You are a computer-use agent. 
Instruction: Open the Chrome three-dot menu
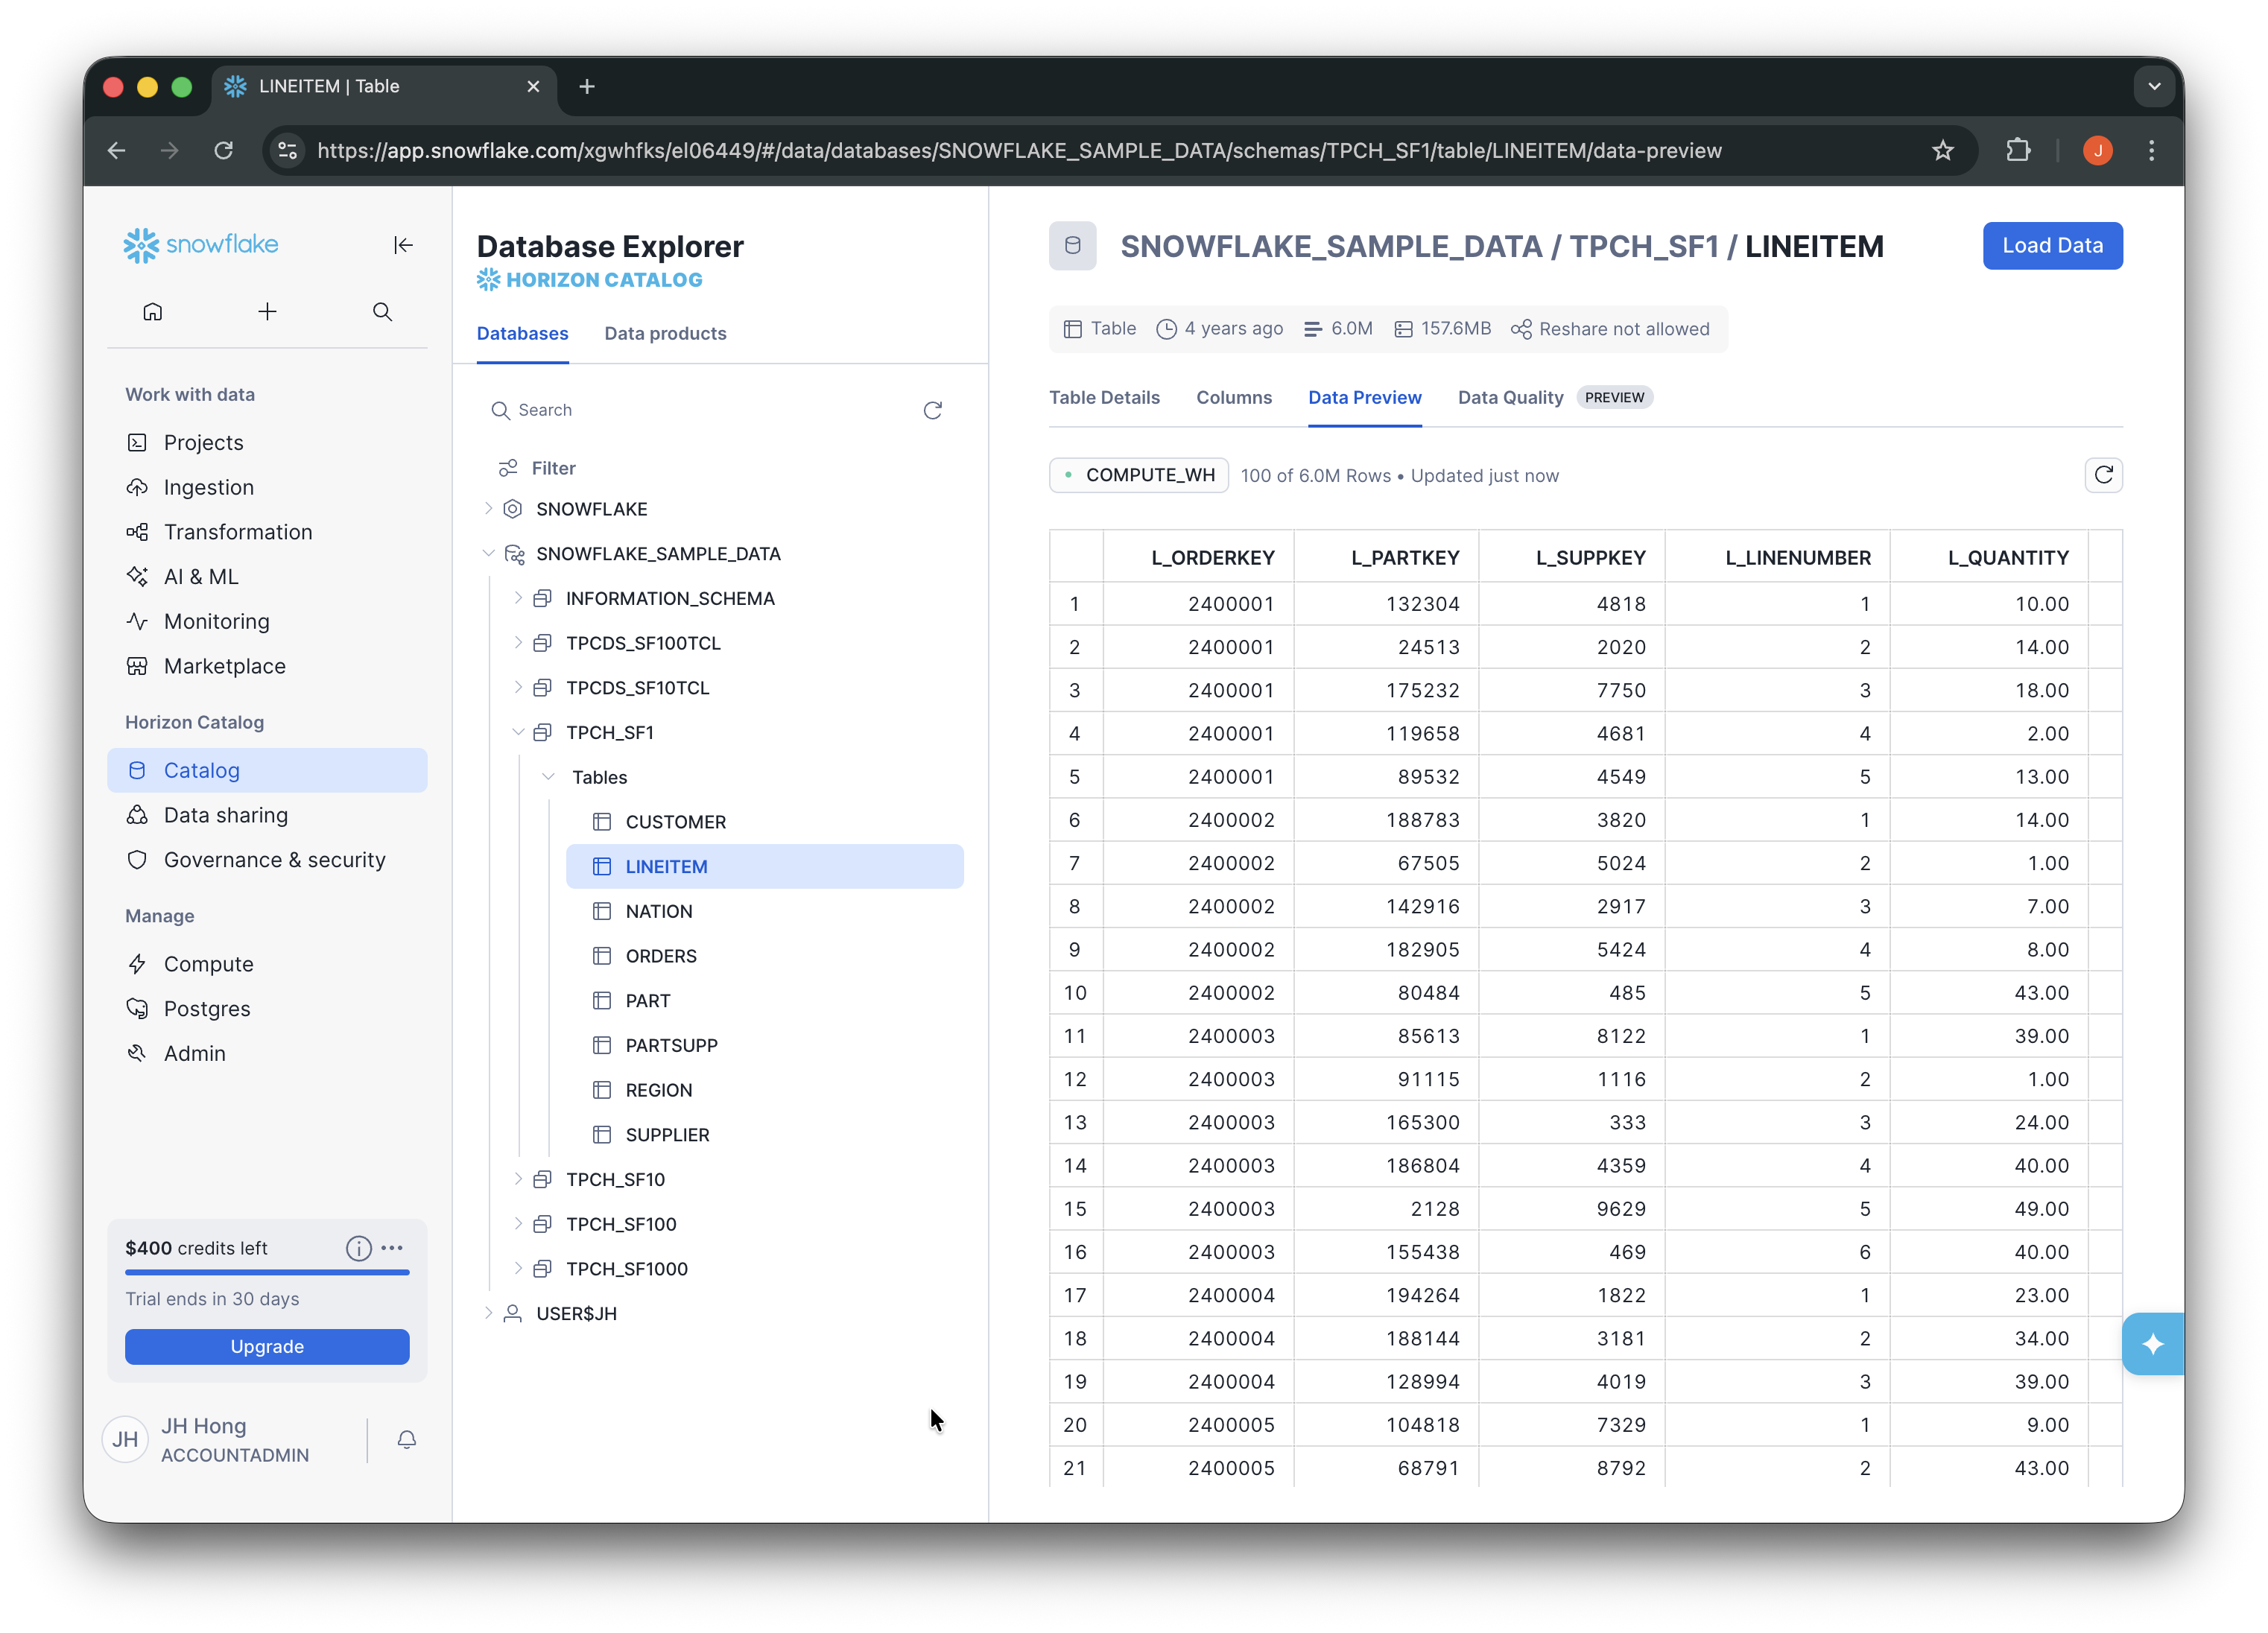coord(2152,150)
